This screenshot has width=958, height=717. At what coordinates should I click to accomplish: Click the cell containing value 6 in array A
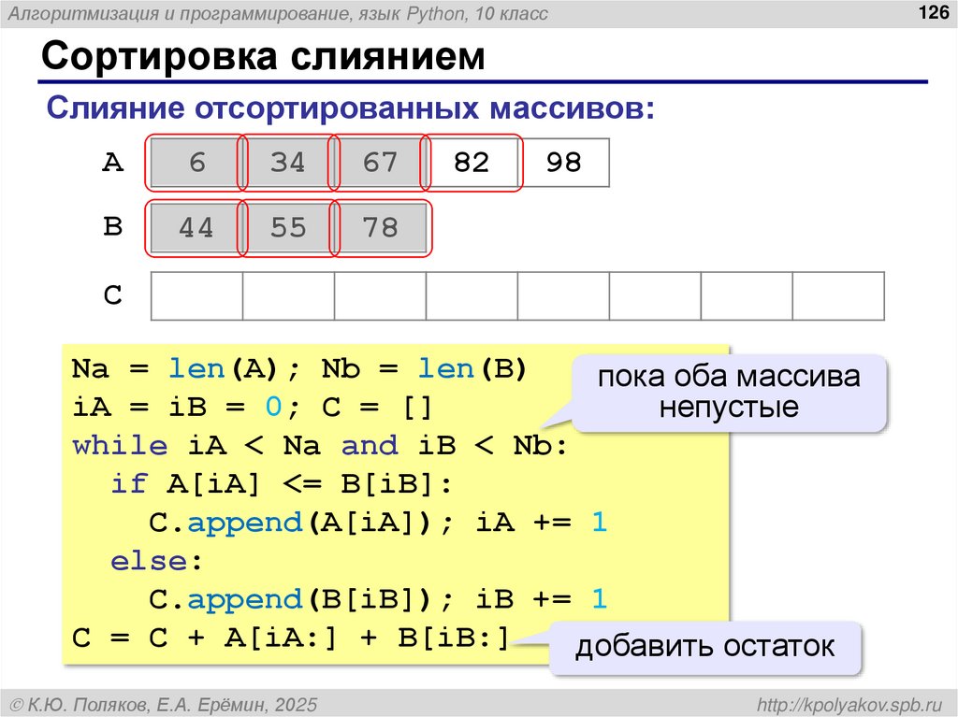pyautogui.click(x=193, y=162)
